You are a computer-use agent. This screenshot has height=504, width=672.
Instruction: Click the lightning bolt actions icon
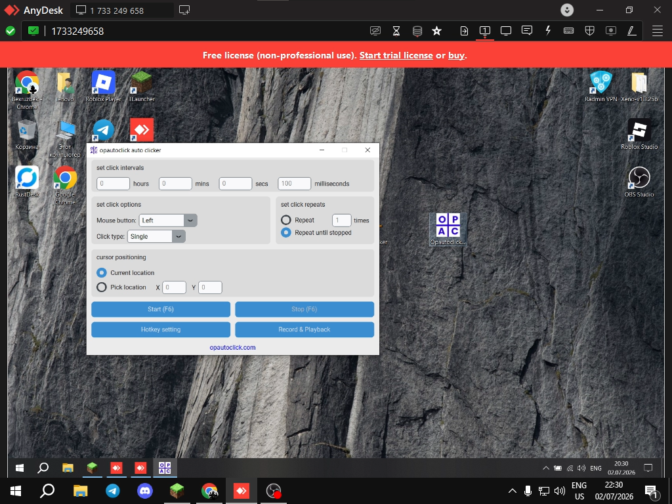[548, 31]
